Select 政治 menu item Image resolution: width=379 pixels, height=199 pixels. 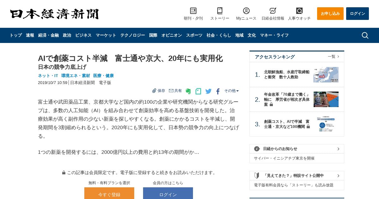coord(67,35)
